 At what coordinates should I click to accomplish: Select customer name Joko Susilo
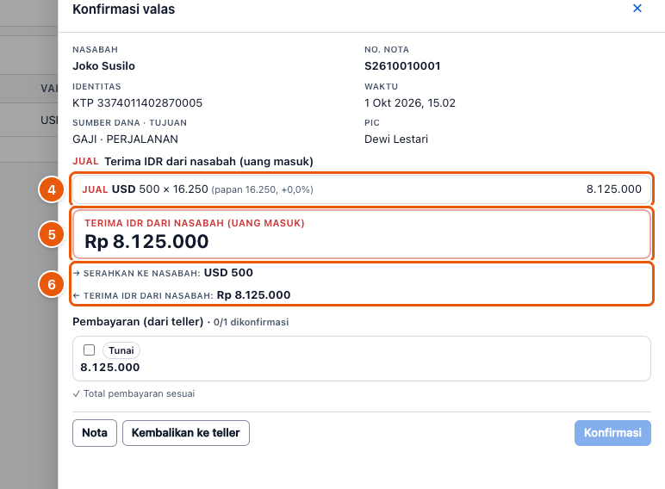[x=104, y=66]
